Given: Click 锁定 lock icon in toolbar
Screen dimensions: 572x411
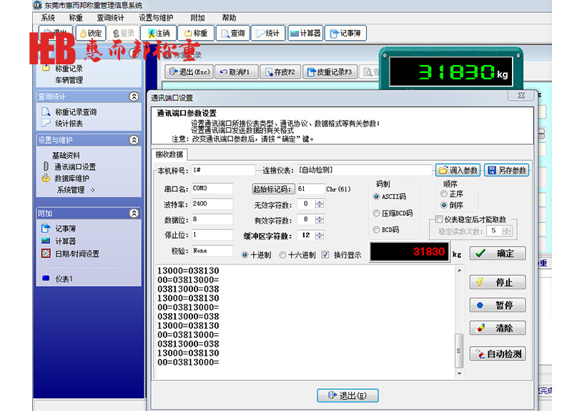Looking at the screenshot, I should click(x=91, y=33).
